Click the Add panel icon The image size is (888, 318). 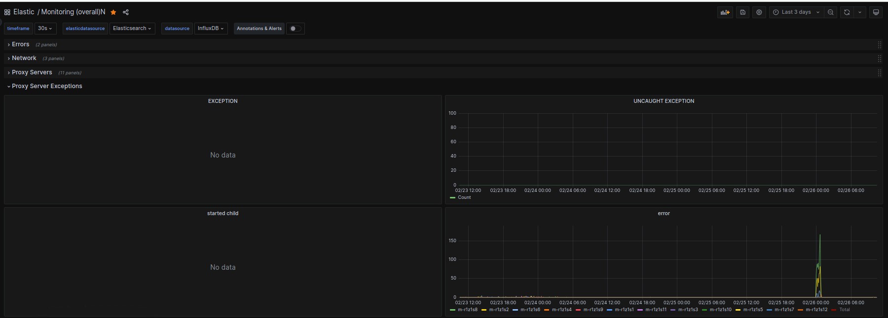pos(725,12)
